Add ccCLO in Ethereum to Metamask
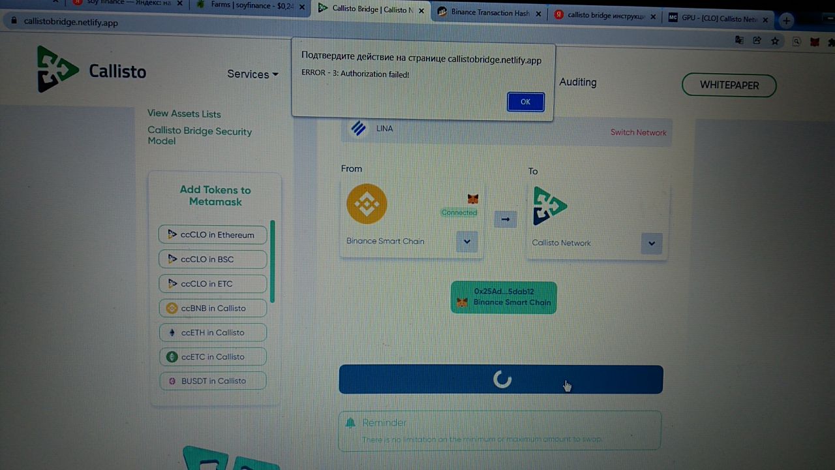The image size is (835, 470). click(213, 235)
